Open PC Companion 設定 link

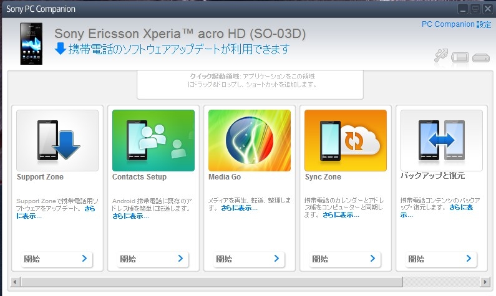[457, 24]
